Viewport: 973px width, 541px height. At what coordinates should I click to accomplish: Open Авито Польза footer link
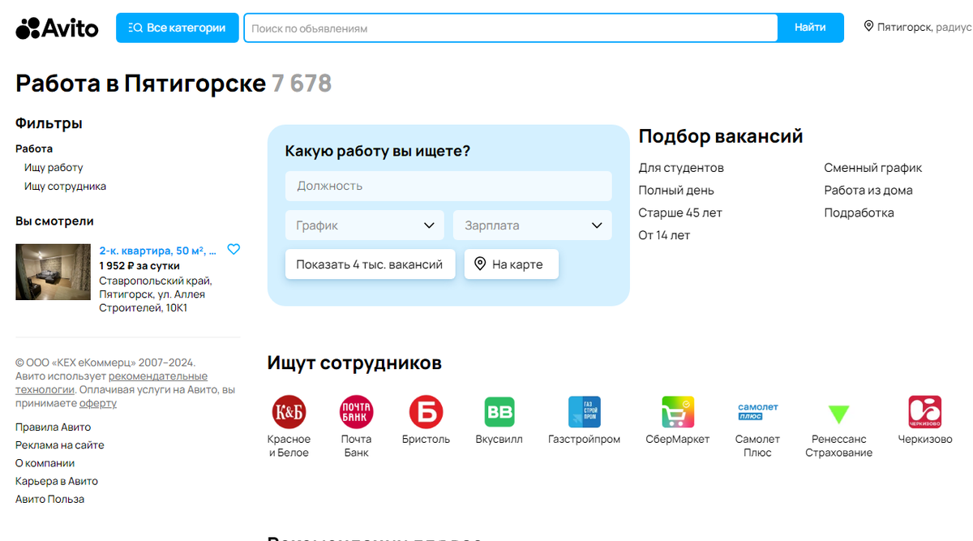[49, 499]
